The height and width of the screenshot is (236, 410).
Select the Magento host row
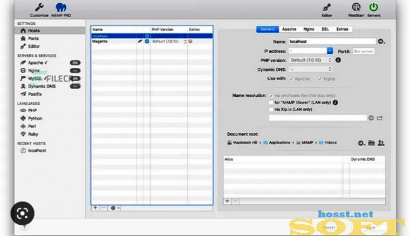[x=152, y=41]
